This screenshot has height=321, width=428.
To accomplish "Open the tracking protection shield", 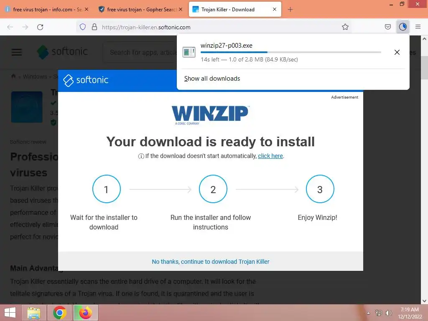I will point(83,27).
